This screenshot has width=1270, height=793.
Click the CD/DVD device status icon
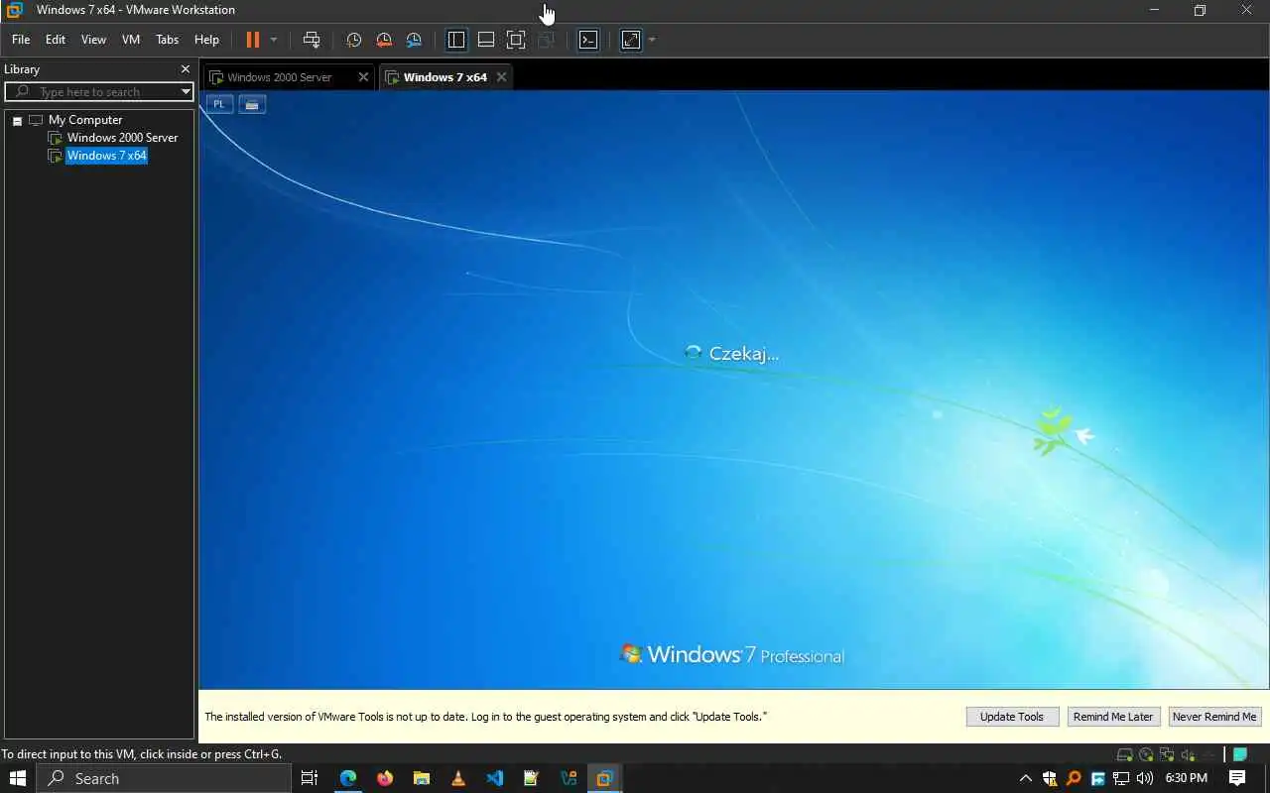pos(1146,754)
